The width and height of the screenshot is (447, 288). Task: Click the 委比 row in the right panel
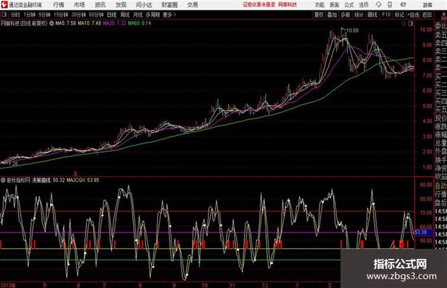tap(441, 26)
